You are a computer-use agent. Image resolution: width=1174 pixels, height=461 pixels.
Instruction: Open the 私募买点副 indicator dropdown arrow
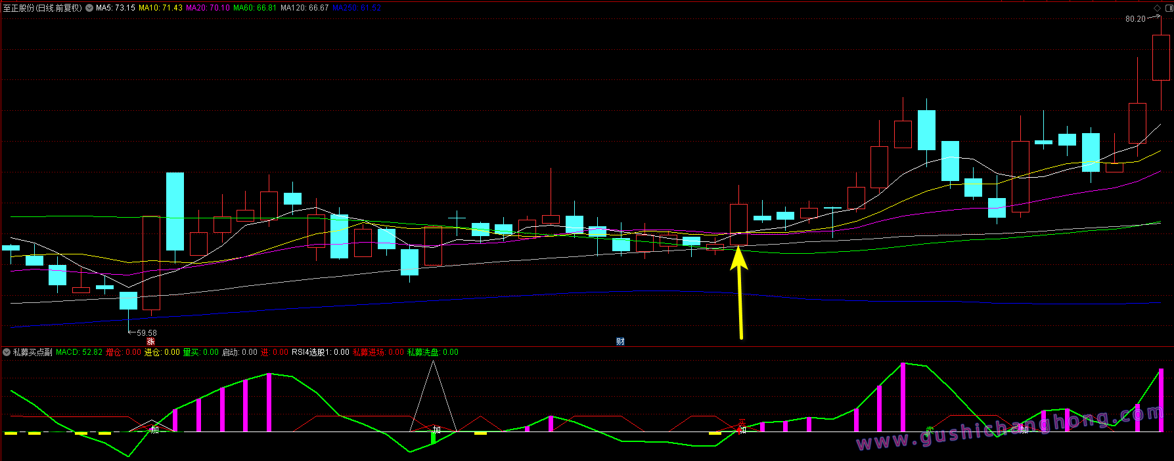click(7, 352)
